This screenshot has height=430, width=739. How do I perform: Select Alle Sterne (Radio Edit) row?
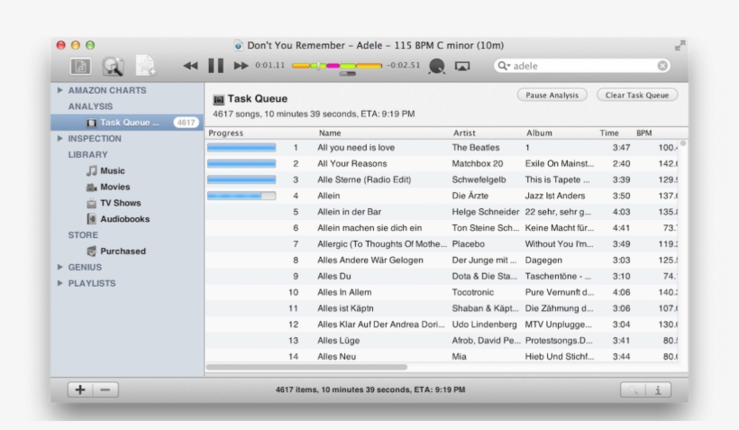pos(442,179)
